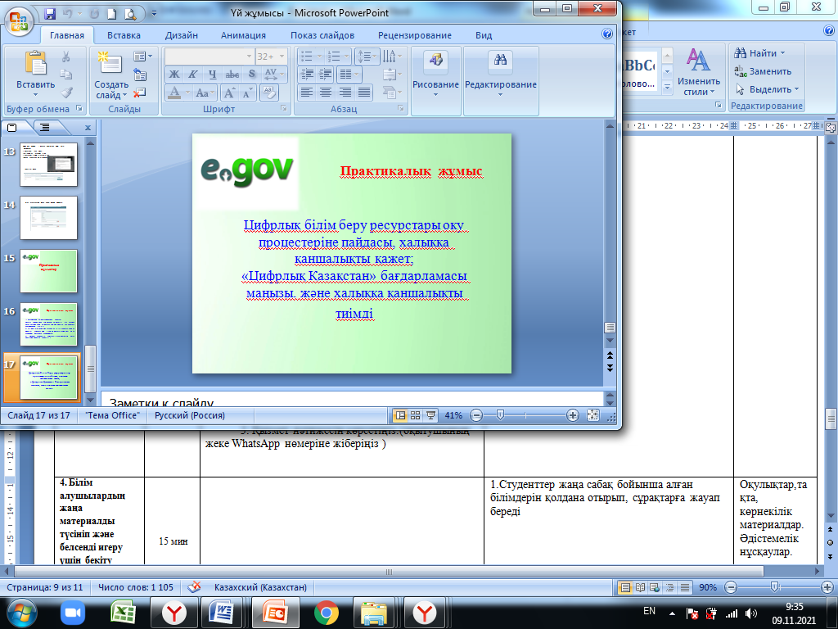The width and height of the screenshot is (838, 629).
Task: Open the Показ слайдов tab
Action: [322, 35]
